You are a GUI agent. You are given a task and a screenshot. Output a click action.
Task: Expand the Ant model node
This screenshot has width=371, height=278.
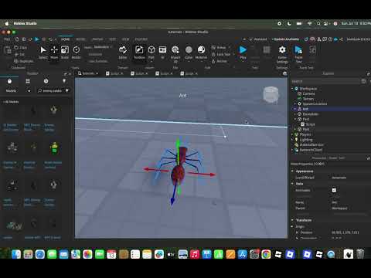point(295,109)
